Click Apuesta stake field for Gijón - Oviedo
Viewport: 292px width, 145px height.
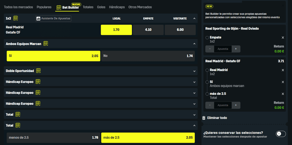coord(223,49)
